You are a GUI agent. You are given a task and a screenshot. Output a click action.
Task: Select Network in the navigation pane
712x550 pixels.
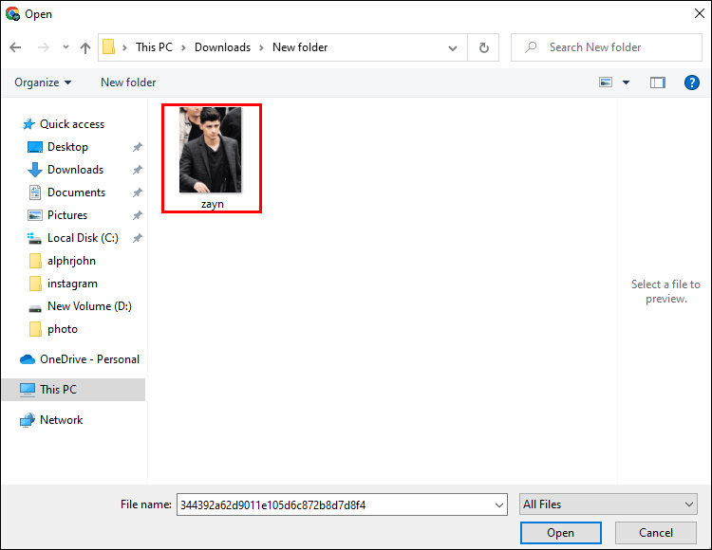[x=61, y=420]
